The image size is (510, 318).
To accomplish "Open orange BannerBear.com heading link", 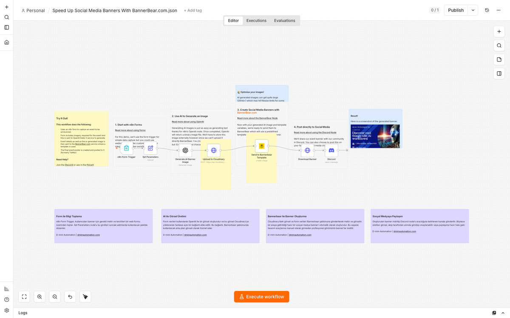I will click(x=247, y=113).
